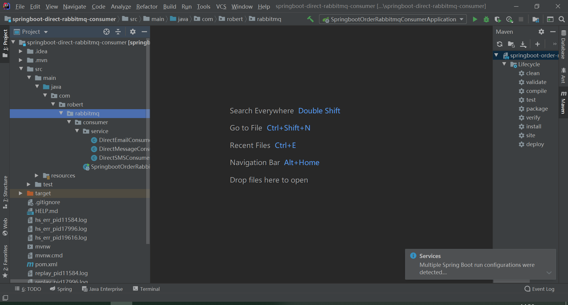
Task: Toggle the Database side tab
Action: pyautogui.click(x=563, y=44)
